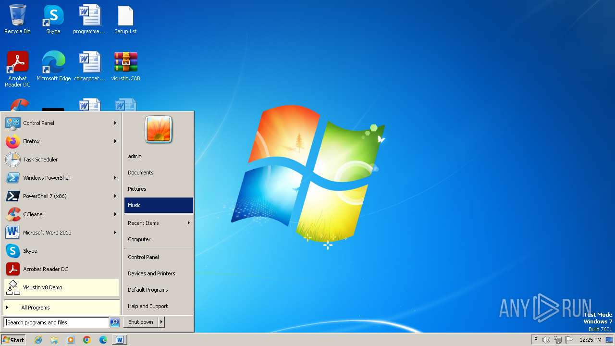The image size is (615, 346).
Task: Open Control Panel in right Start column
Action: pos(159,257)
